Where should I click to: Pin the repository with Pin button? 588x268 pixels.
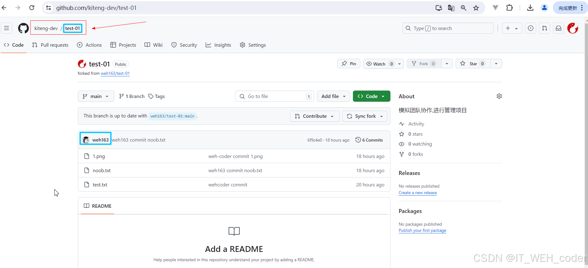pos(349,64)
